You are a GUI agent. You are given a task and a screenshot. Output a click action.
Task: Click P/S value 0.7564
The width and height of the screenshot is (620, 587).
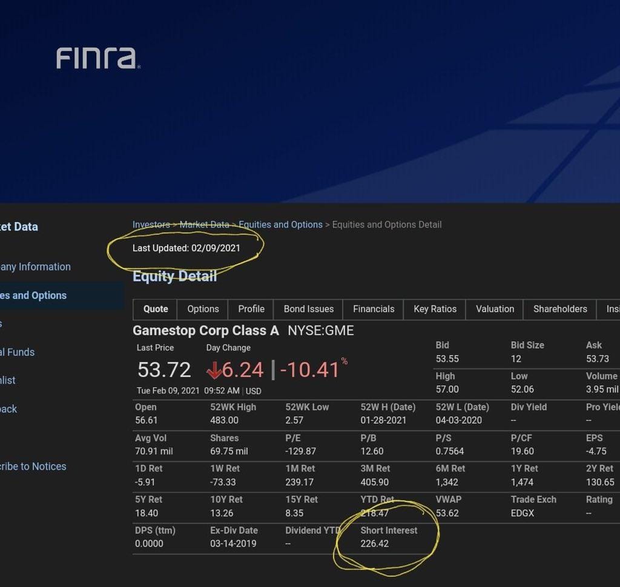click(450, 451)
